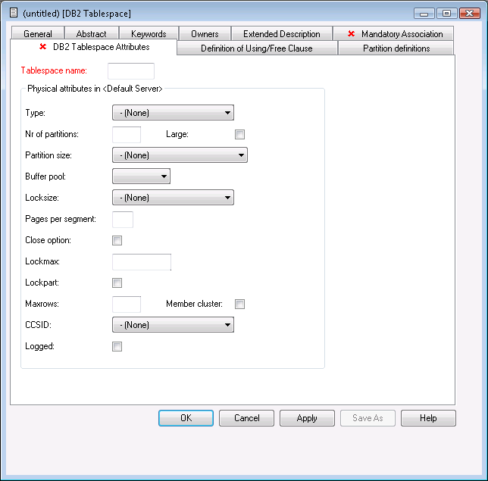Open Definition of Using/Free Clause tab
488x481 pixels.
[x=257, y=48]
